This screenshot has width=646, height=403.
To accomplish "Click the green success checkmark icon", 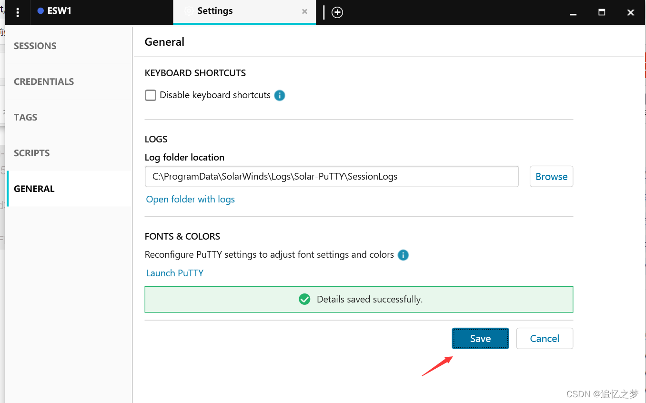I will click(304, 299).
